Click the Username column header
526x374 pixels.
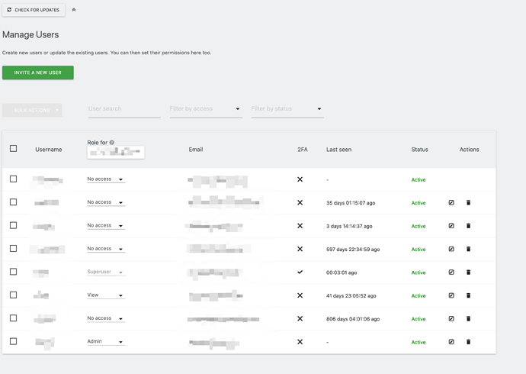49,150
